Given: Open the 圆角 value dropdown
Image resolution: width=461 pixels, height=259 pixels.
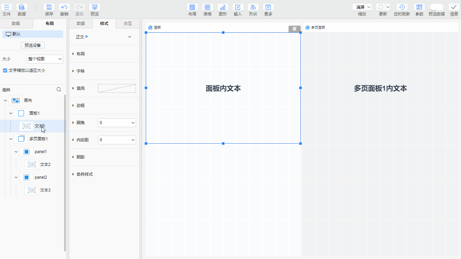Looking at the screenshot, I should click(117, 123).
